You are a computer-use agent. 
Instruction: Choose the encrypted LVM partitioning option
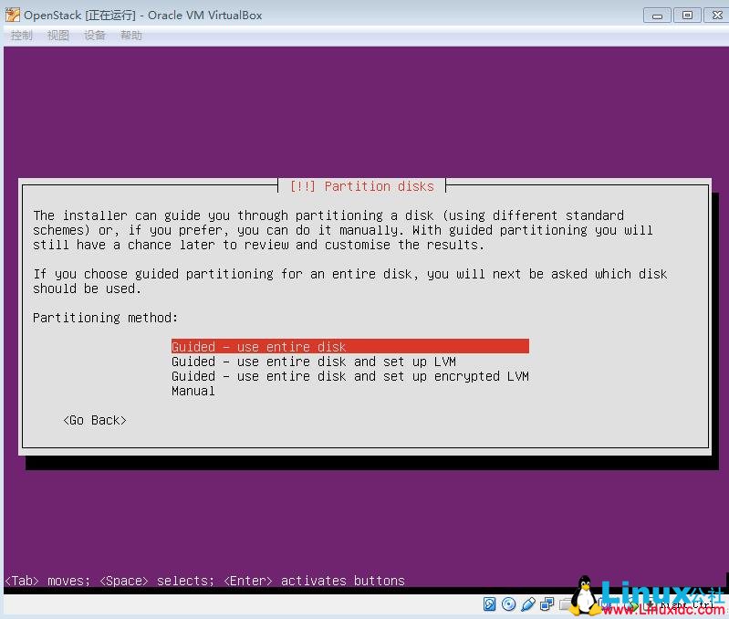pos(350,376)
